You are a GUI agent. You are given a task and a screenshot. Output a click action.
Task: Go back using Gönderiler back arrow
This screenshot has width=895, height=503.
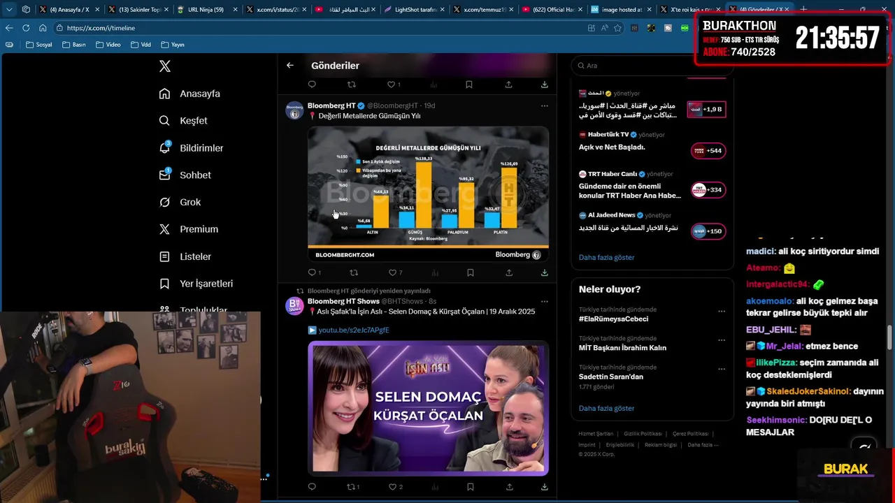290,66
